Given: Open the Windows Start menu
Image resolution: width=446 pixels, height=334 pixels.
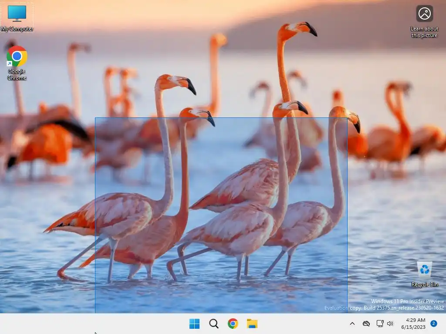Looking at the screenshot, I should 195,324.
